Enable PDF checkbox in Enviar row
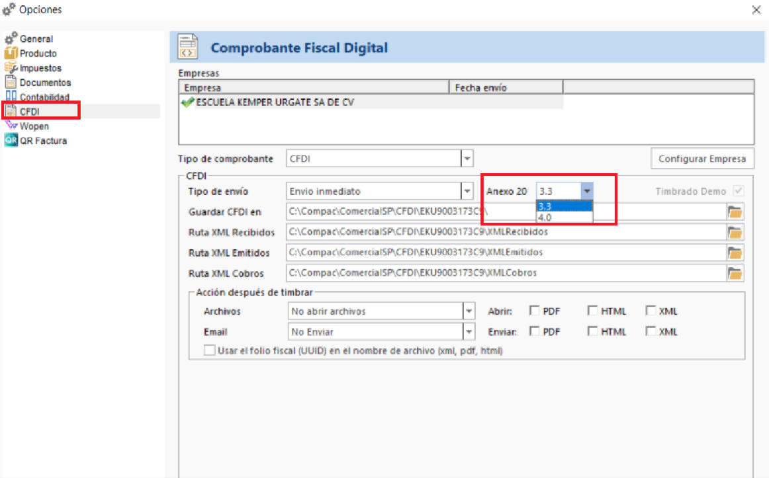 pos(534,331)
